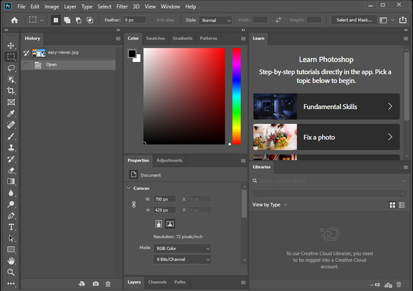The width and height of the screenshot is (413, 291).
Task: Open the workspace switcher dropdown arrow
Action: (392, 20)
